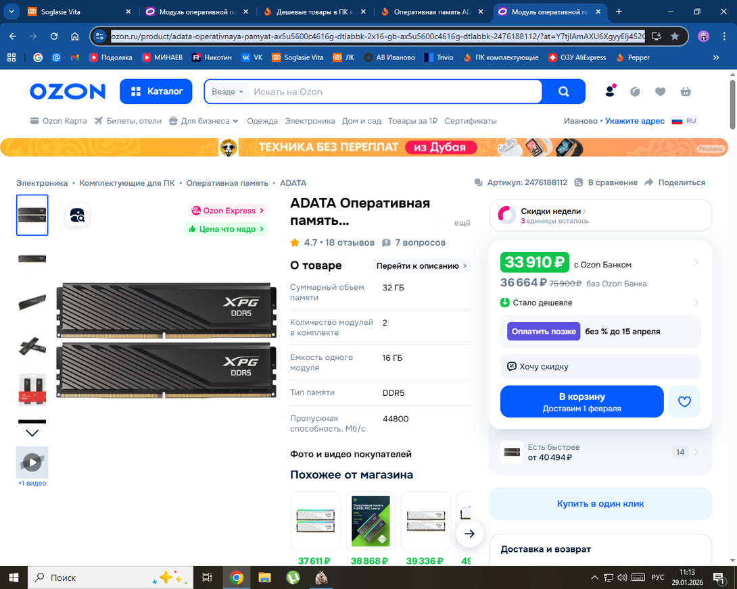Add product to favorites with heart button
This screenshot has width=737, height=589.
tap(684, 402)
